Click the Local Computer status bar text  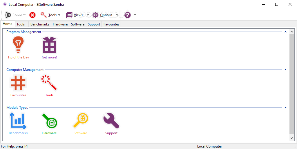[209, 146]
